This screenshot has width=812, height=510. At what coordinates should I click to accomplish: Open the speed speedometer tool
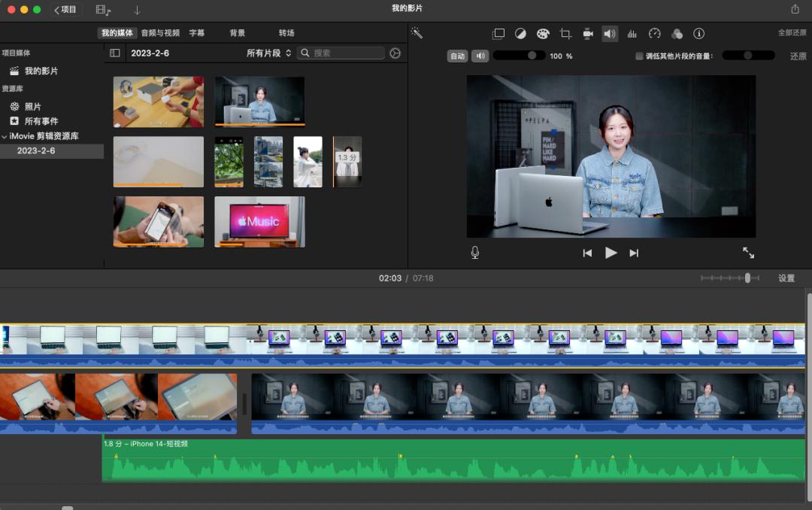pos(654,34)
